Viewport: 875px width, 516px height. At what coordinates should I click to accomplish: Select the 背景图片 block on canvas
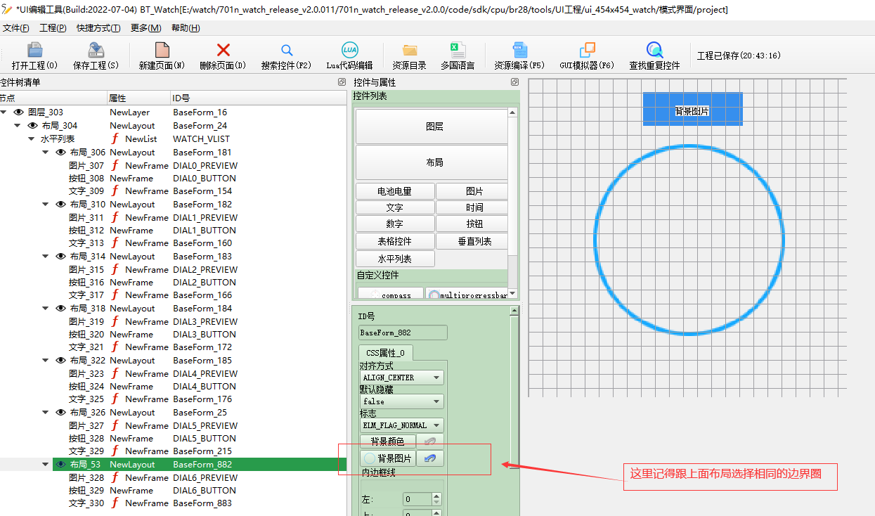[692, 110]
